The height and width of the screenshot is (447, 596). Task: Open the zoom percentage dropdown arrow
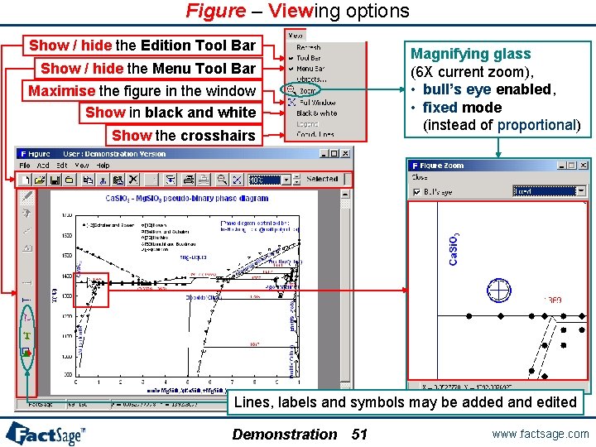click(286, 180)
